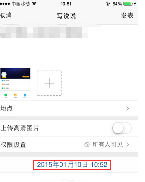
Task: Tap 发表 to publish the post
Action: (127, 16)
